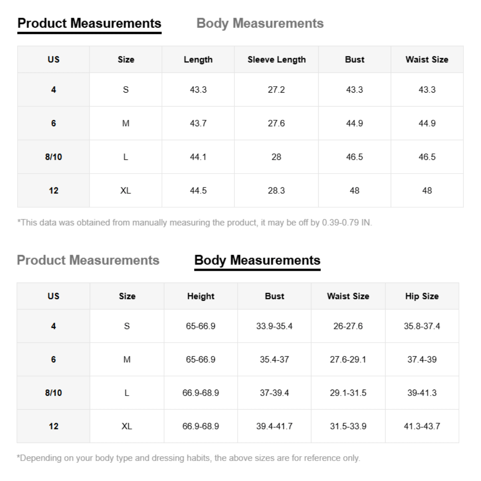Select the underlined Body Measurements tab in lower section
This screenshot has height=481, width=481.
click(x=257, y=261)
